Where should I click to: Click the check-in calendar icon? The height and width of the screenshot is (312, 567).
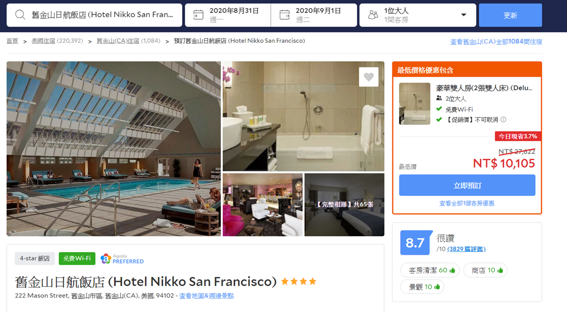pos(198,15)
